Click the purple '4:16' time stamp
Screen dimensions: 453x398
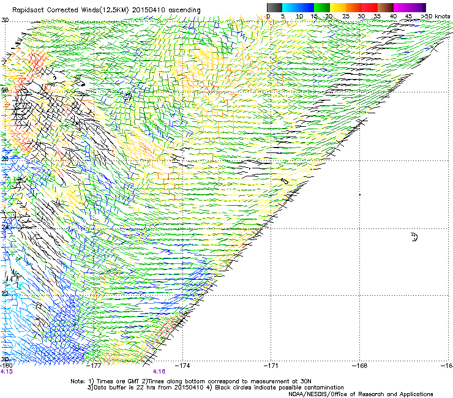click(x=159, y=372)
